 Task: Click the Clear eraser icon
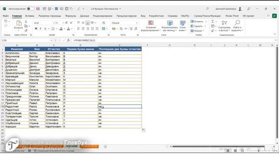[x=213, y=31]
